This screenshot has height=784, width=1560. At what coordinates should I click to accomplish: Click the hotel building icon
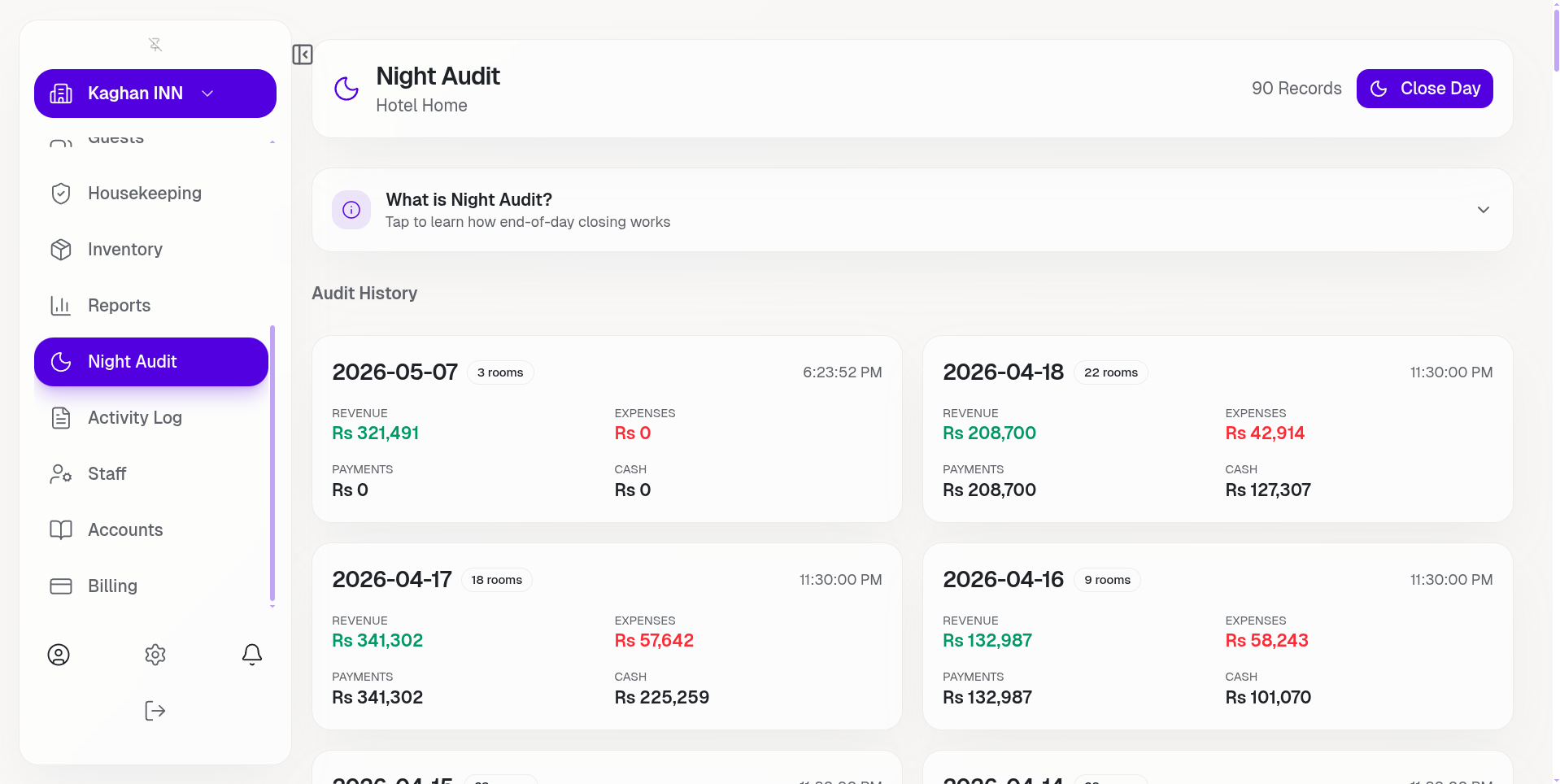tap(61, 94)
